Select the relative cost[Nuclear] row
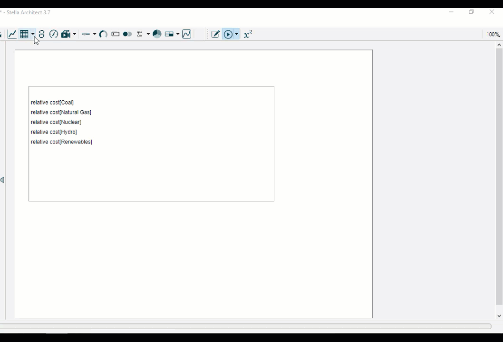The width and height of the screenshot is (503, 342). tap(56, 122)
